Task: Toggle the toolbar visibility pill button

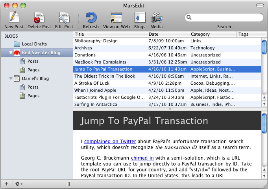Action: [x=260, y=5]
